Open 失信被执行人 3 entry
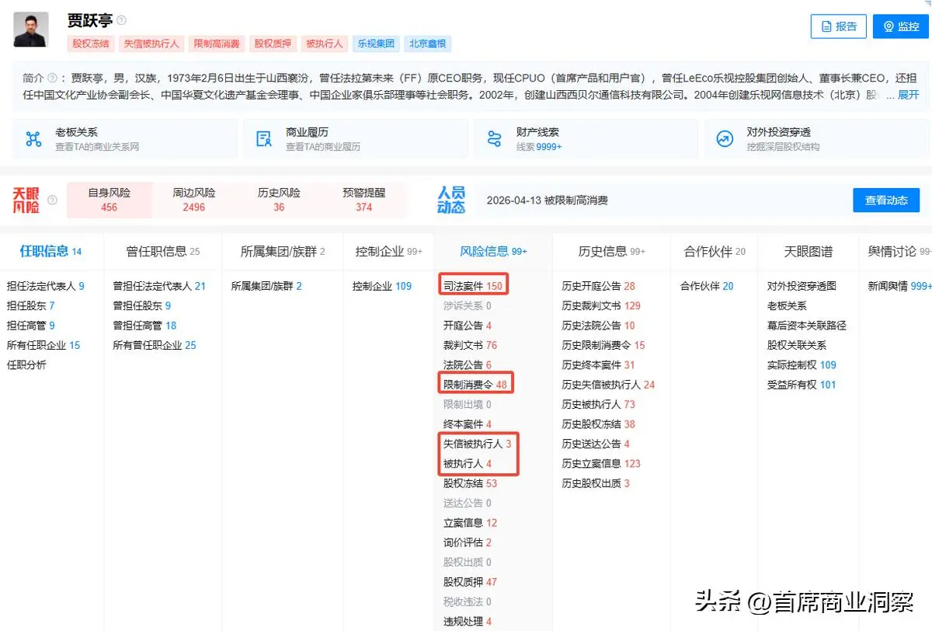Image resolution: width=932 pixels, height=631 pixels. (x=478, y=444)
